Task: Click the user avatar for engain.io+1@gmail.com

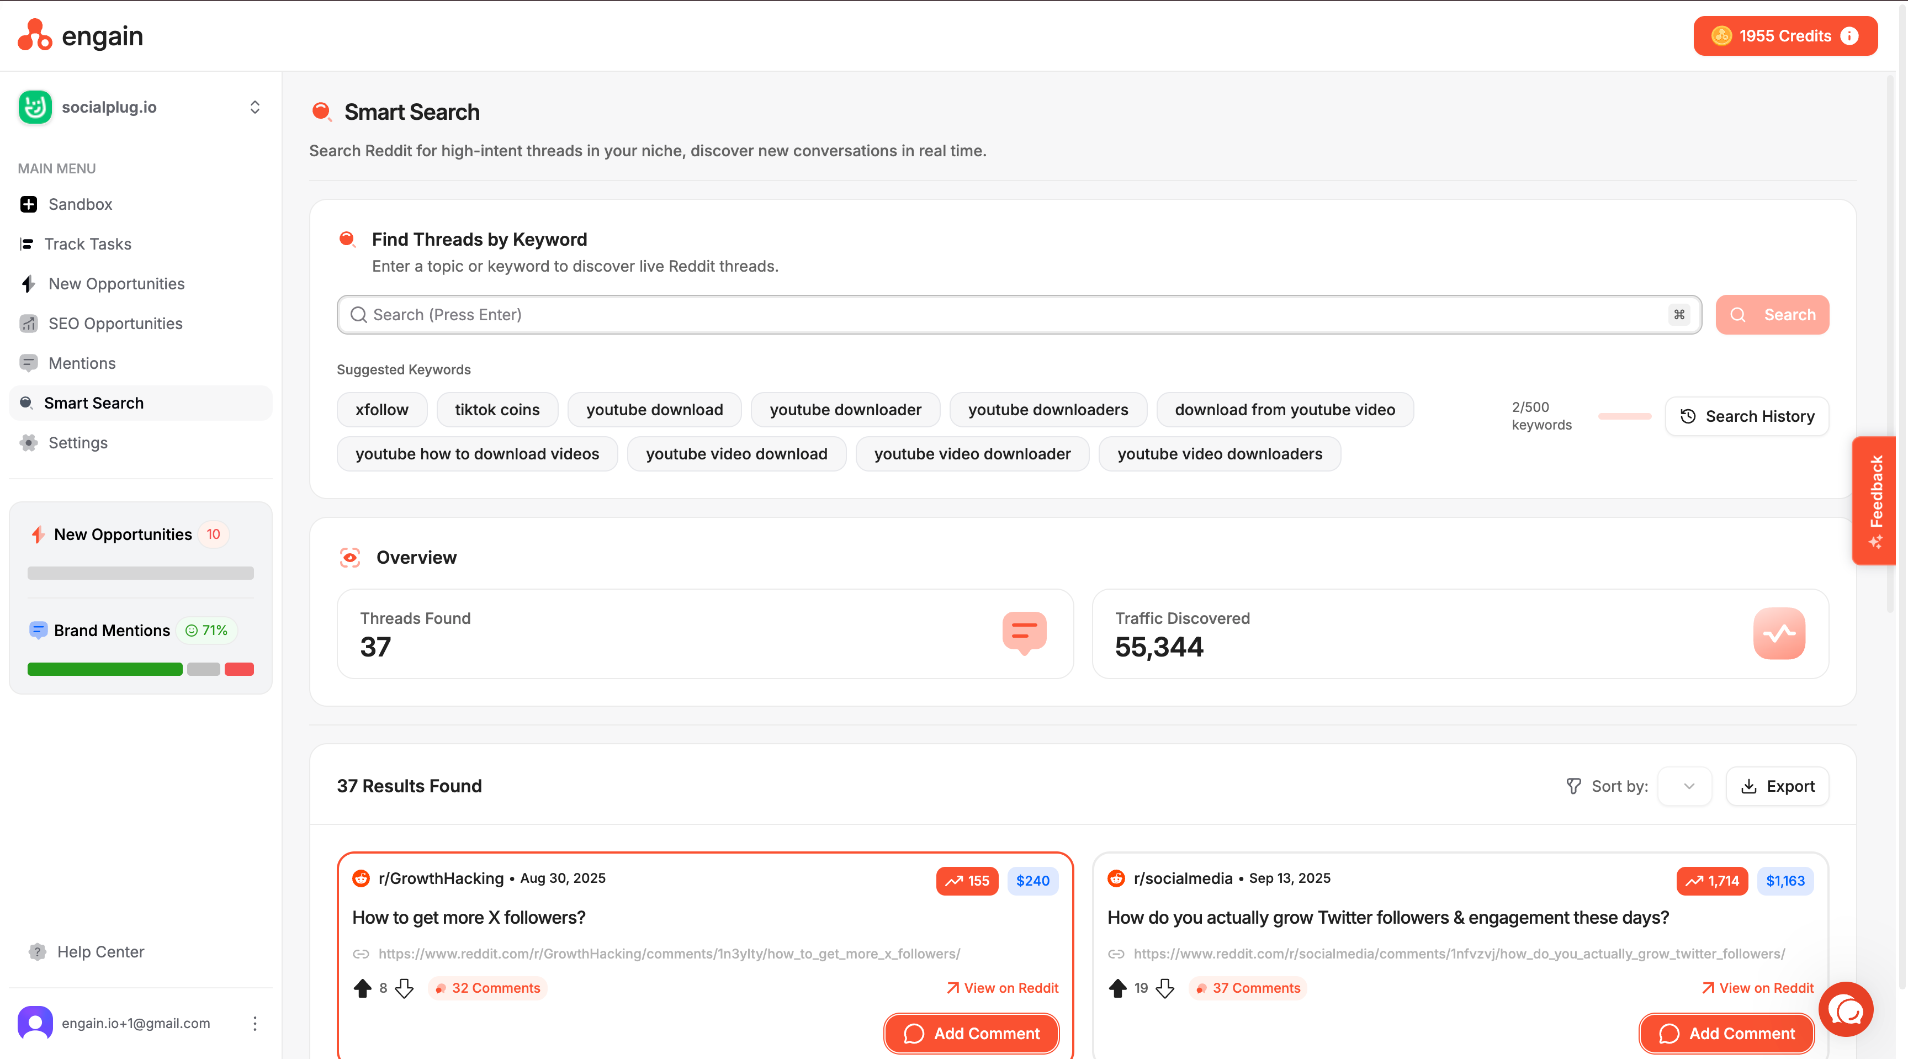Action: pos(35,1024)
